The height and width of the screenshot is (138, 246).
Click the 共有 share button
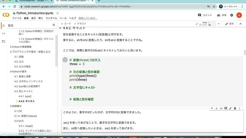[x=222, y=15]
